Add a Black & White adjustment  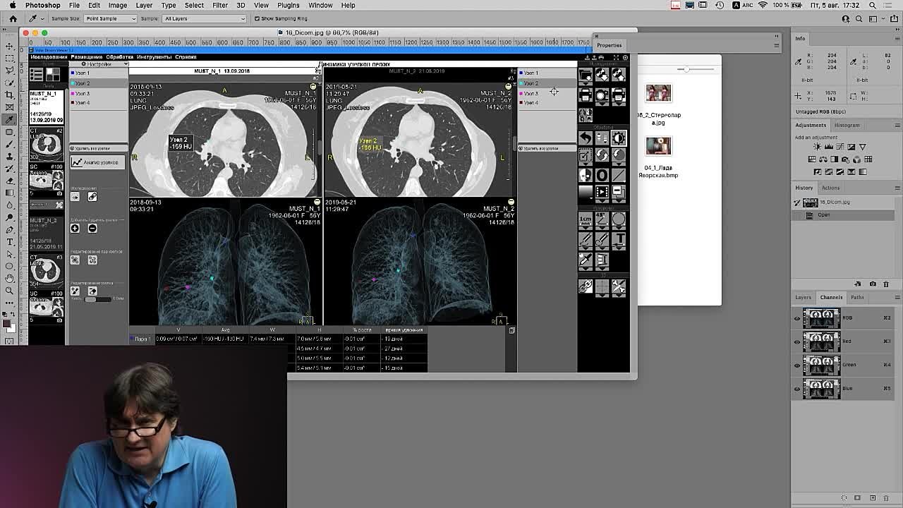[835, 159]
